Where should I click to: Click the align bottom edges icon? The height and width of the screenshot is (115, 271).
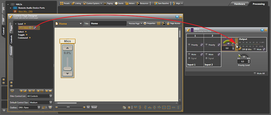click(150, 108)
